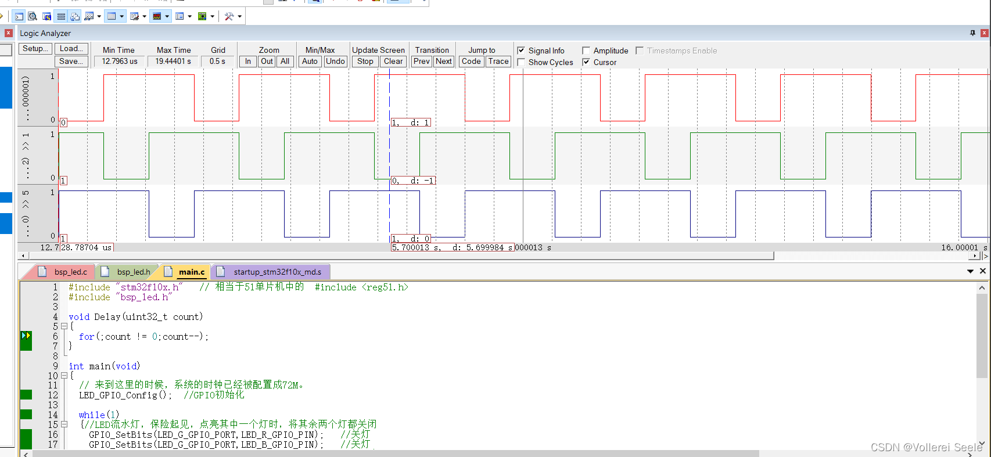991x457 pixels.
Task: Toggle the Registers Window
Action: (61, 16)
